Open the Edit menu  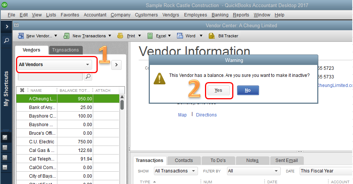[23, 15]
